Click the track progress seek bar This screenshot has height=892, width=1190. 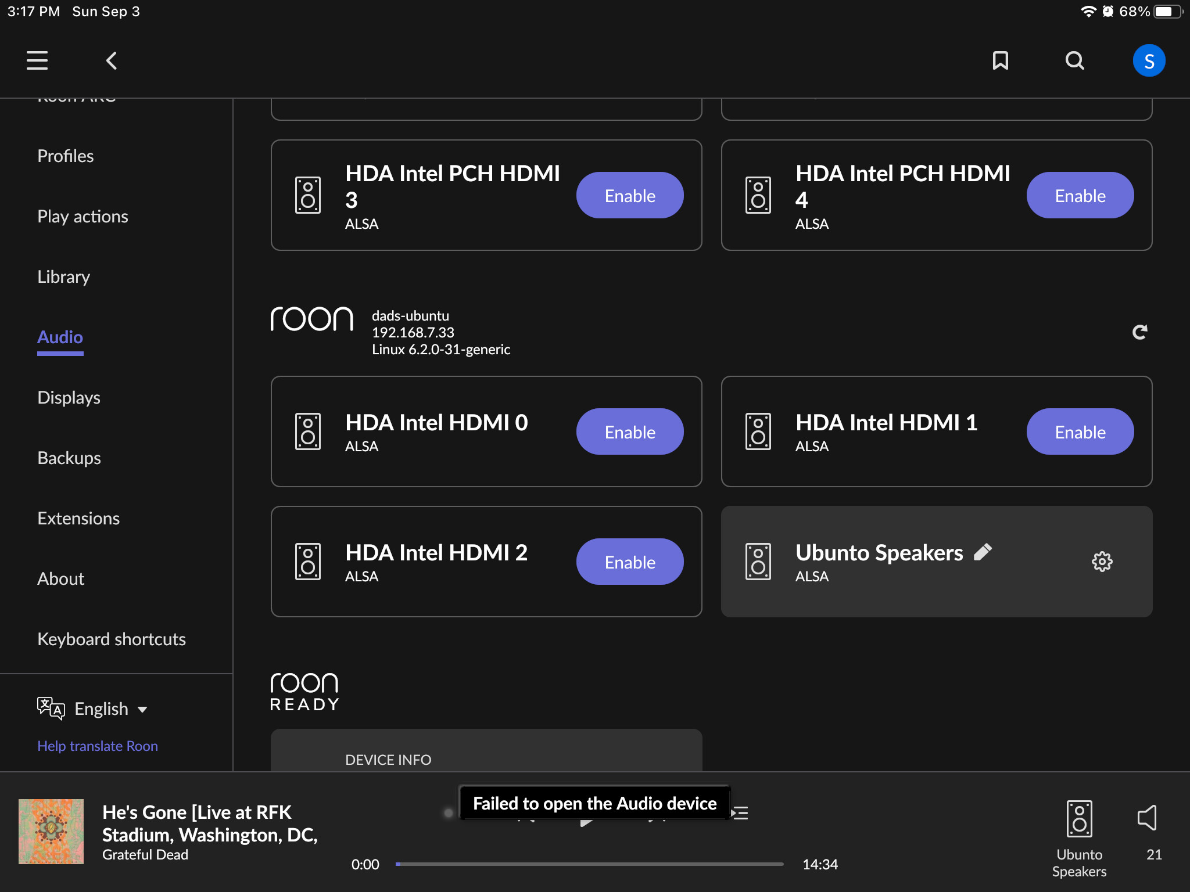point(589,864)
